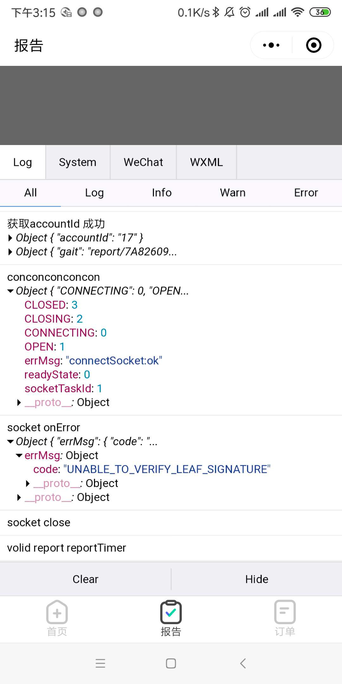Filter logs by Warn level
This screenshot has height=684, width=342.
coord(233,193)
